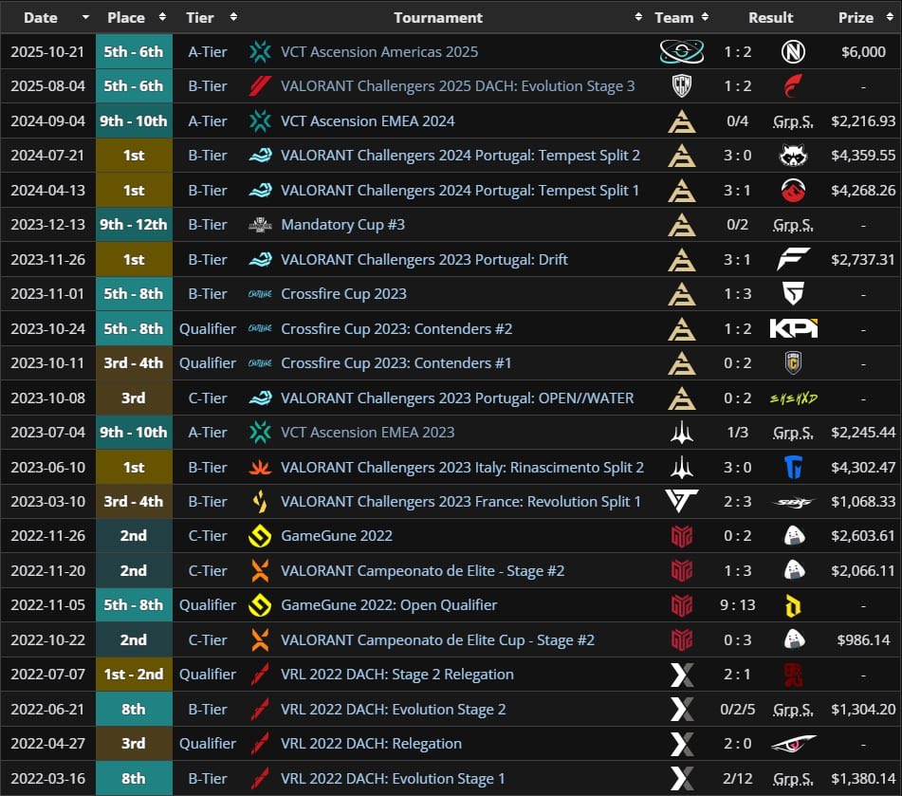Open Mandatory Cup #3 tournament link

coord(342,225)
